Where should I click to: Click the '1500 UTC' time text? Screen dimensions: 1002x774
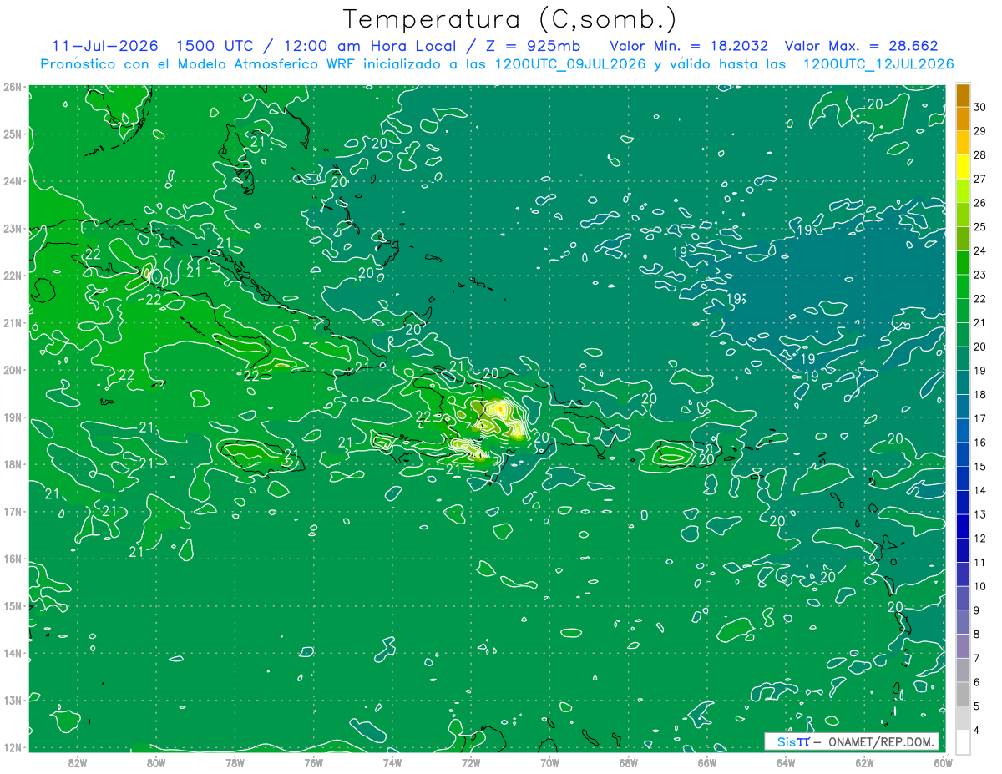tap(215, 46)
